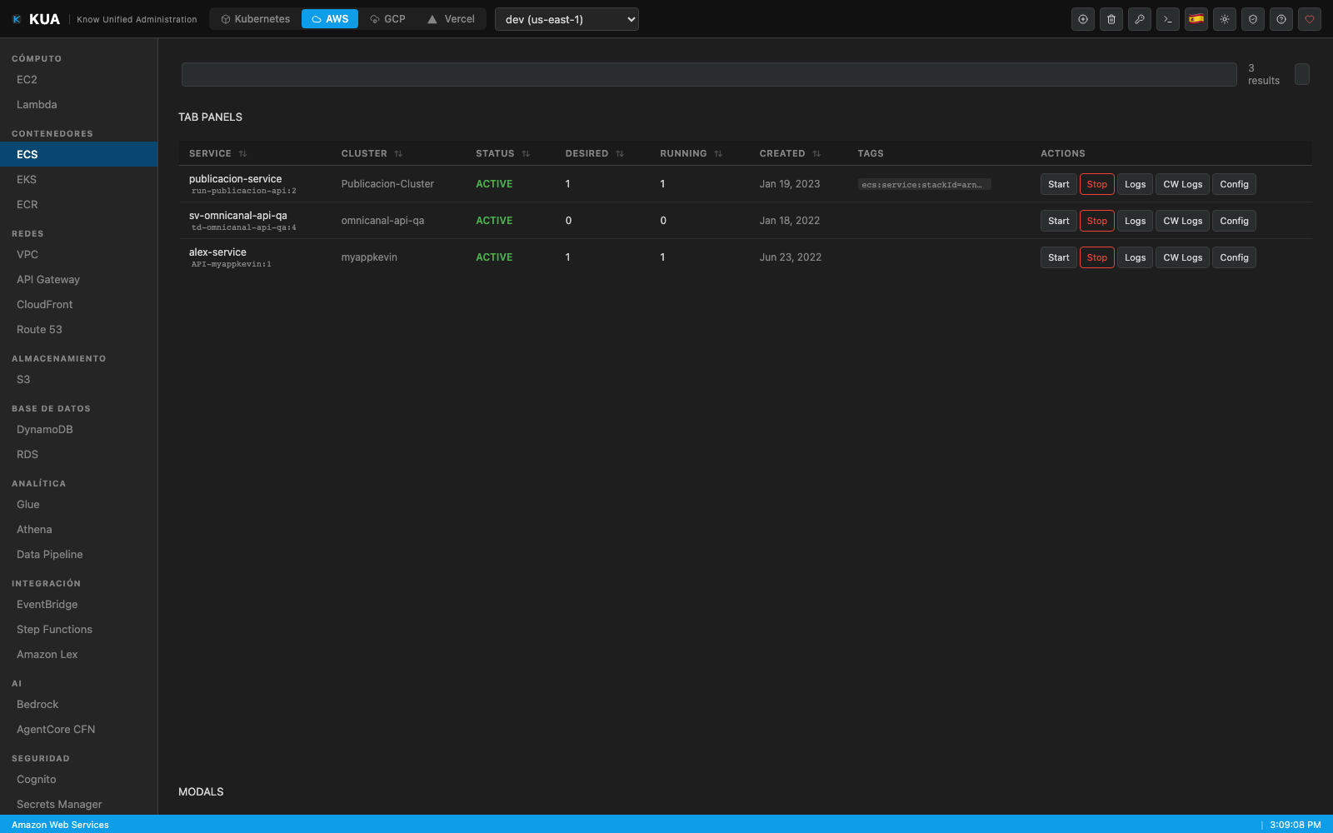This screenshot has width=1333, height=833.
Task: View Logs for sv-omnicanal-api-qa
Action: click(x=1136, y=221)
